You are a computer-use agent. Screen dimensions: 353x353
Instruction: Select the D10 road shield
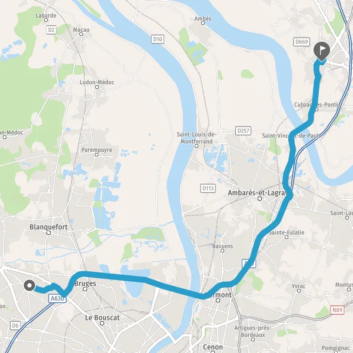pyautogui.click(x=157, y=39)
